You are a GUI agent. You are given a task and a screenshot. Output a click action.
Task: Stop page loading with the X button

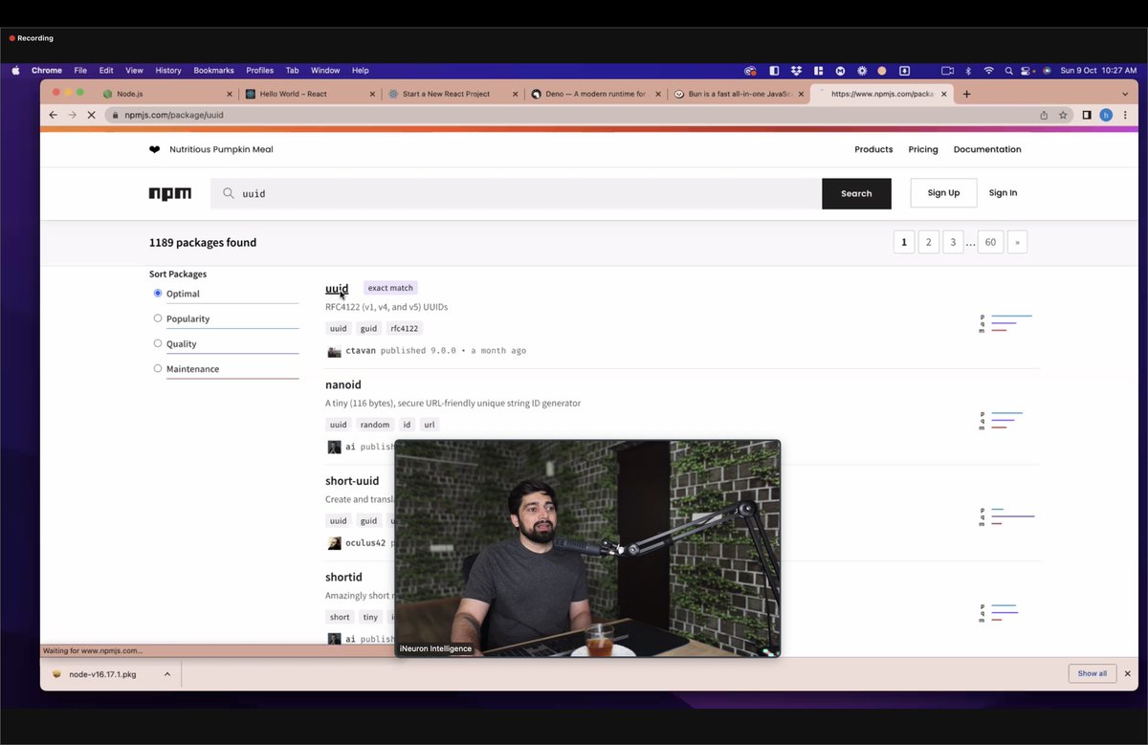[x=91, y=115]
